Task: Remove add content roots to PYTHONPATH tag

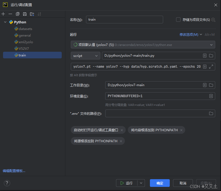Action: click(x=181, y=130)
